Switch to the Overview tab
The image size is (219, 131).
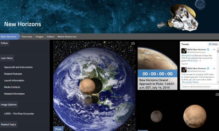click(x=27, y=37)
